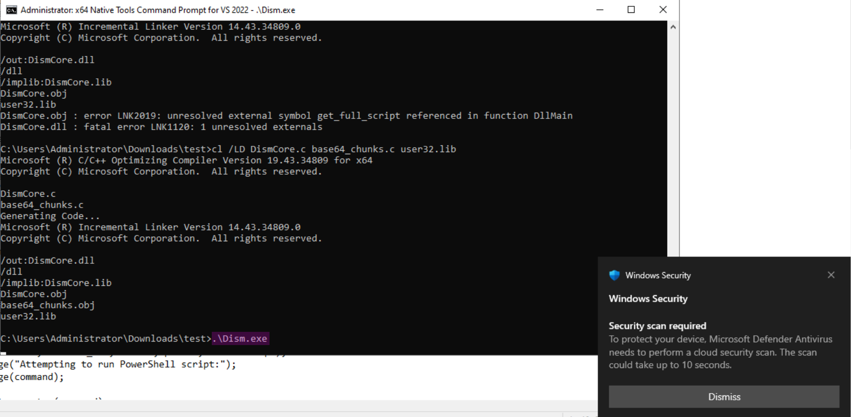This screenshot has width=851, height=417.
Task: Click the last /out:DismCore.dll line
Action: click(x=47, y=261)
